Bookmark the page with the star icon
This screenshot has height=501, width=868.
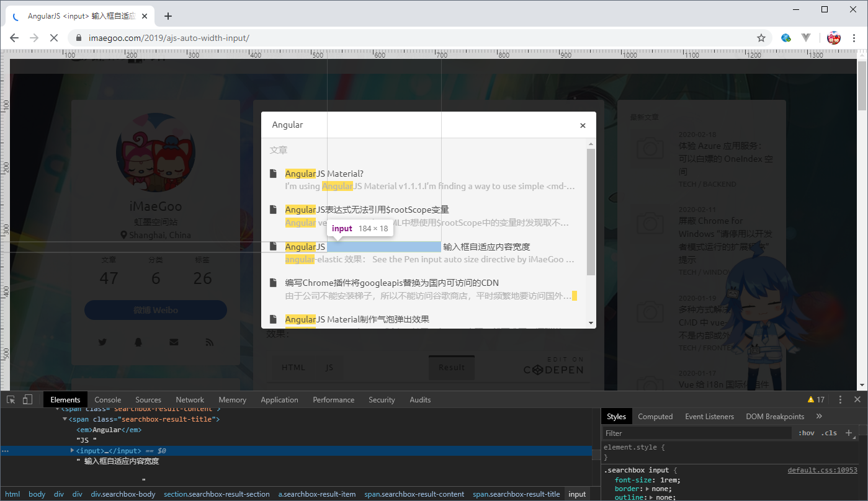(761, 37)
